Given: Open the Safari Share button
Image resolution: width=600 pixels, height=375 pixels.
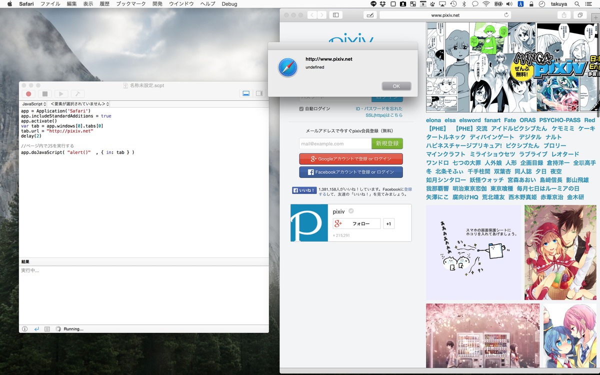Looking at the screenshot, I should [x=564, y=15].
